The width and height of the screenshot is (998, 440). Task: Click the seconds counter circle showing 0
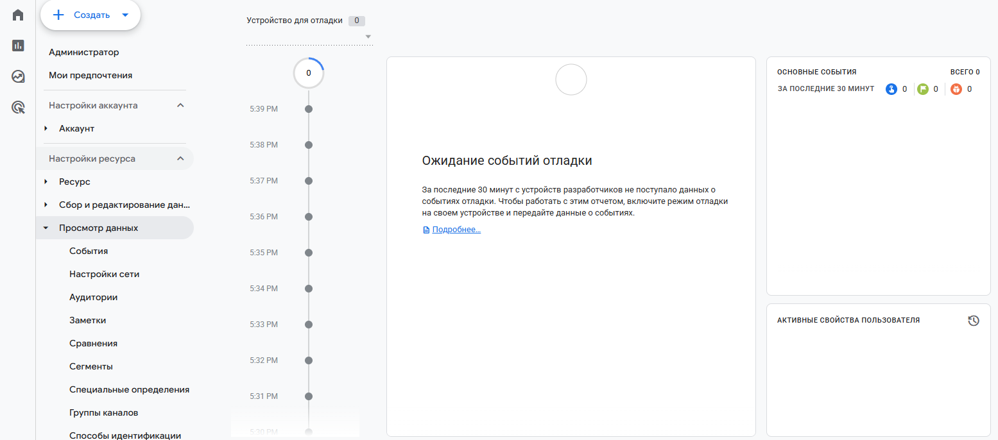pyautogui.click(x=309, y=73)
